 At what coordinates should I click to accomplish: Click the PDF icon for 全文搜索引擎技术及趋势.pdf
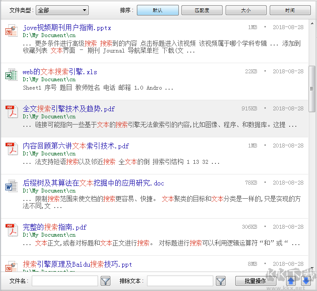pos(11,112)
